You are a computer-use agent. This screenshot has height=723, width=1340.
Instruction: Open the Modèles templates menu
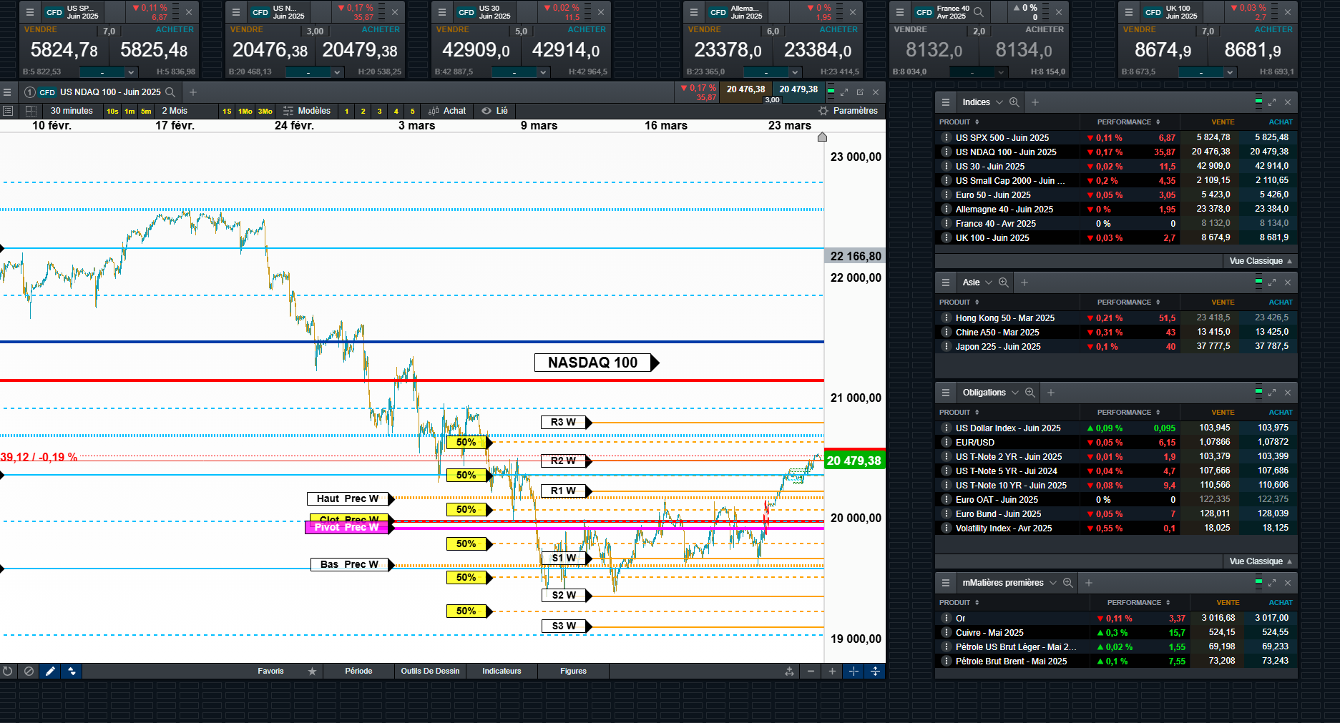click(x=307, y=111)
